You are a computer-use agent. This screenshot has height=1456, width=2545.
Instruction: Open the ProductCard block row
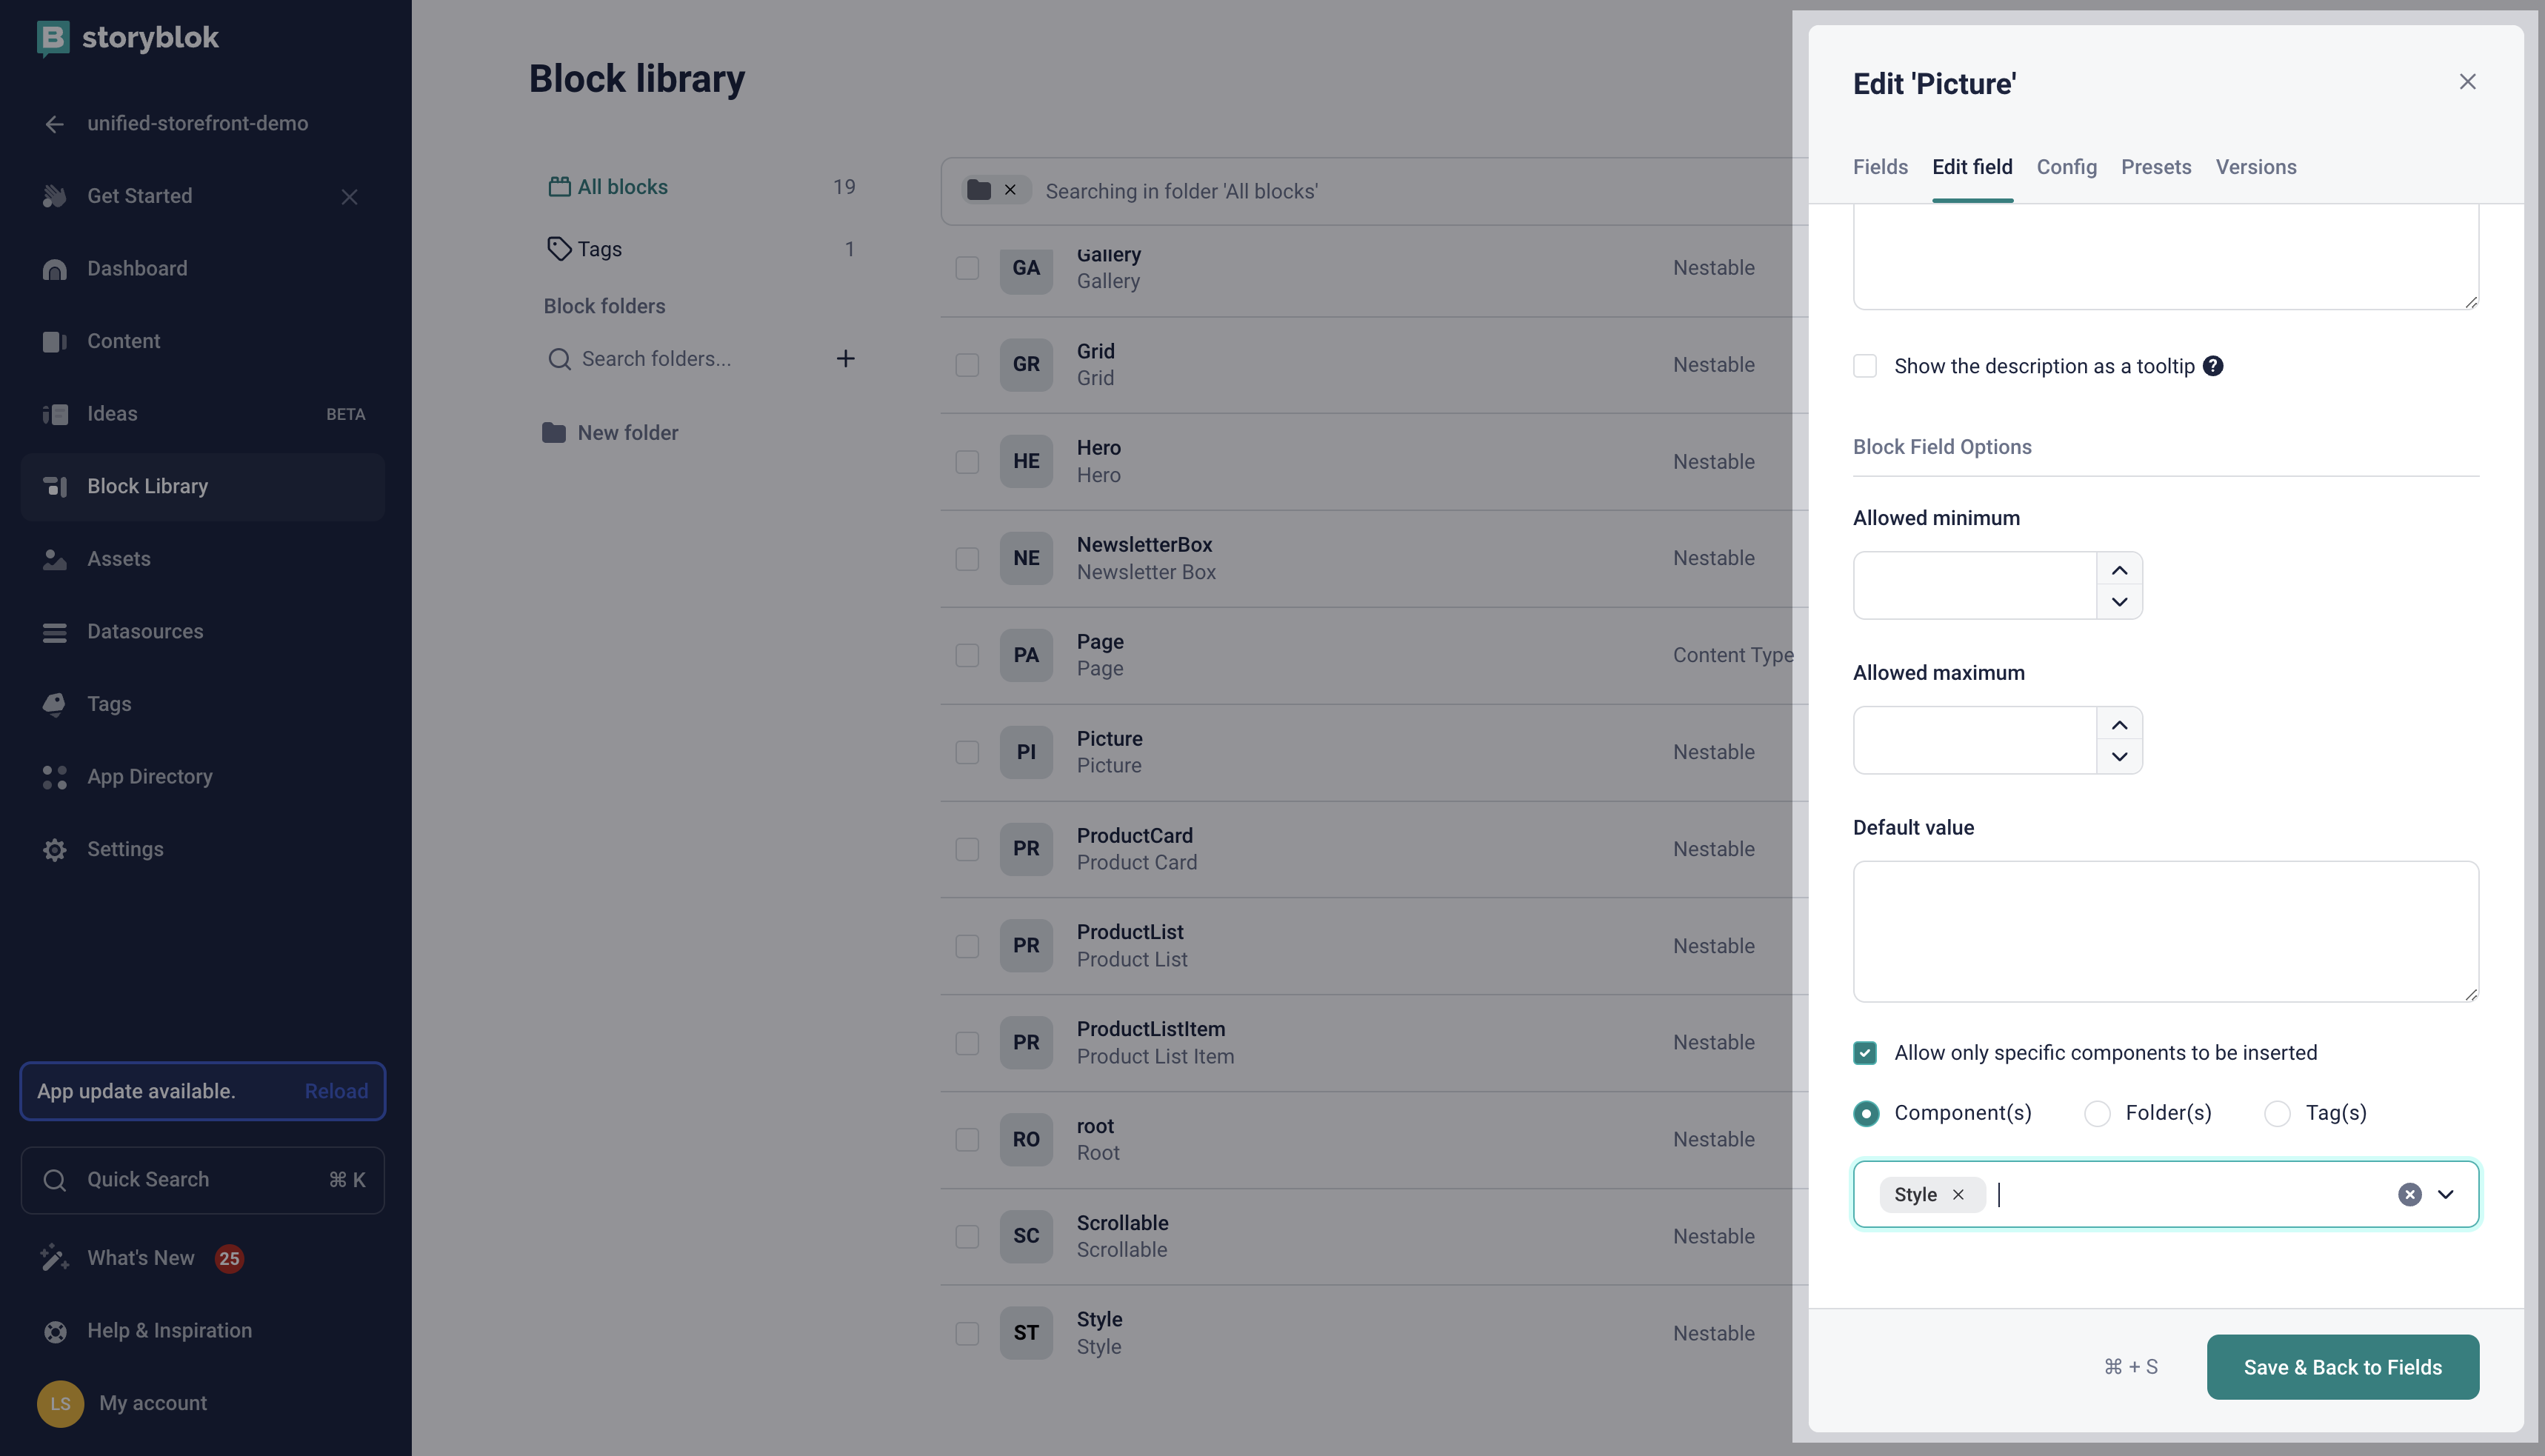(1374, 849)
